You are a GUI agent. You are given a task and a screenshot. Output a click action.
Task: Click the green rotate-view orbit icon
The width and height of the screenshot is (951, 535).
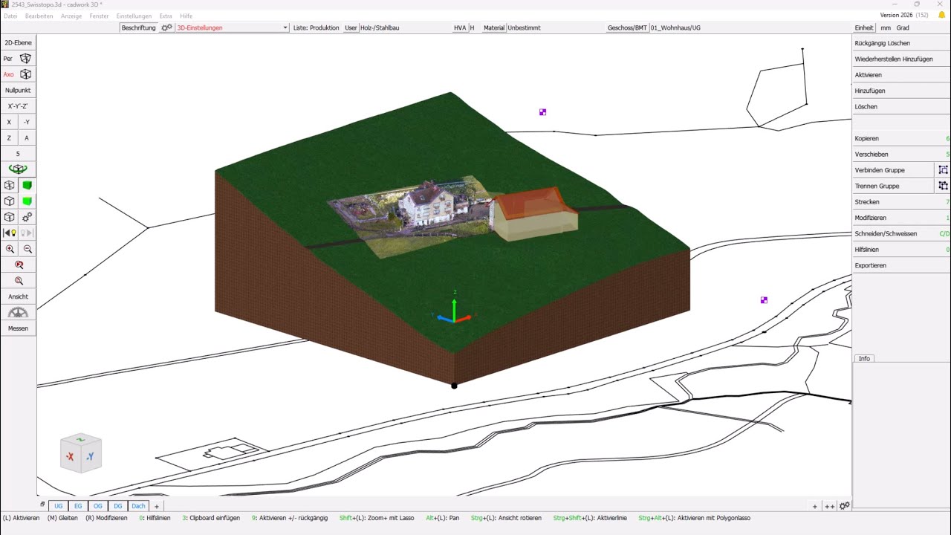(x=18, y=169)
